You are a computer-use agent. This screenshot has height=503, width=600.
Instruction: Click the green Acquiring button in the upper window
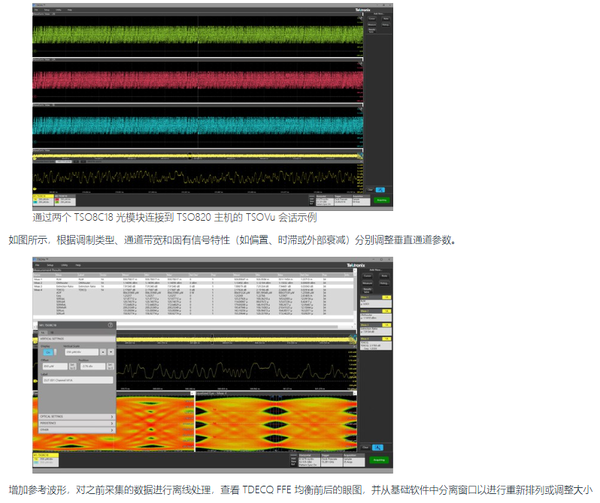pos(382,200)
